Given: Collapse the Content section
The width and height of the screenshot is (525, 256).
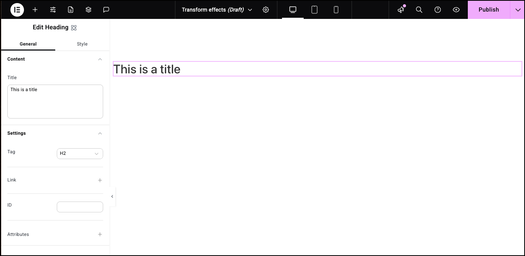Looking at the screenshot, I should click(100, 59).
